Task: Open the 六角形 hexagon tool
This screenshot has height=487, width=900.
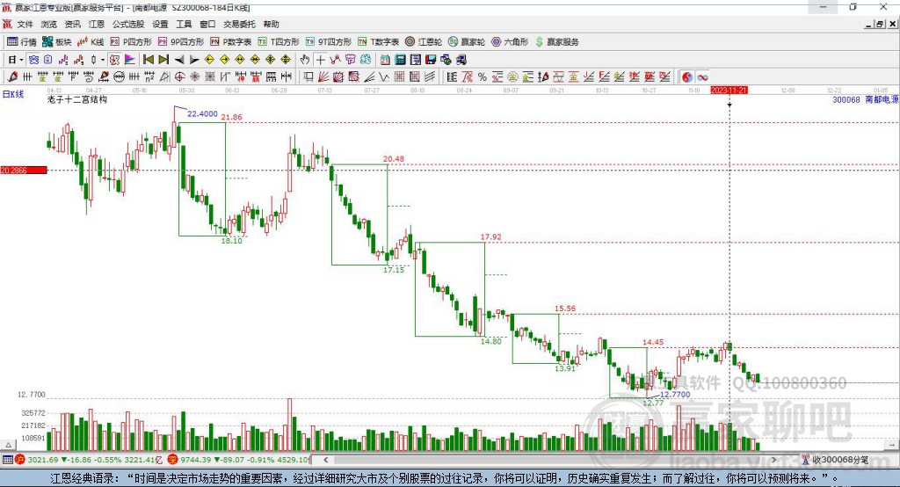Action: (x=510, y=42)
